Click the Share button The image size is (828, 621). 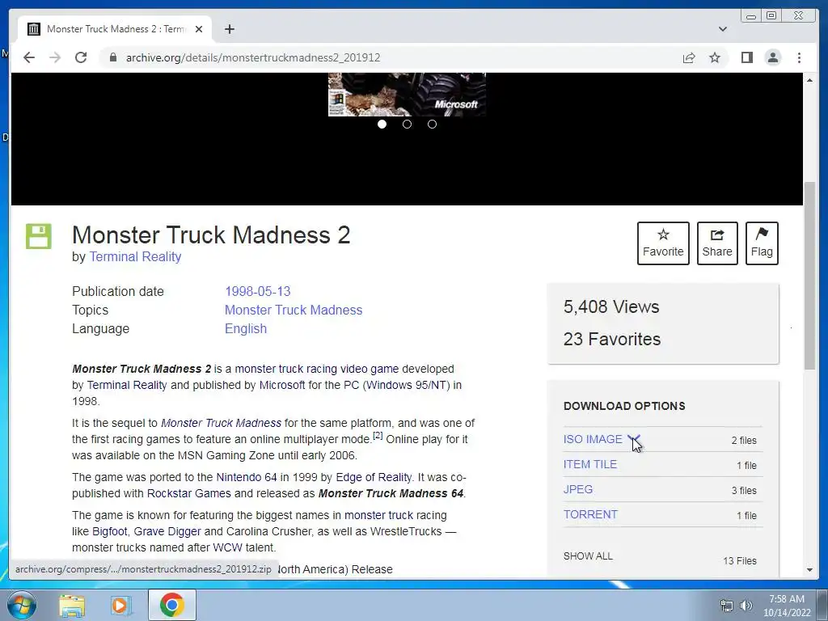717,243
